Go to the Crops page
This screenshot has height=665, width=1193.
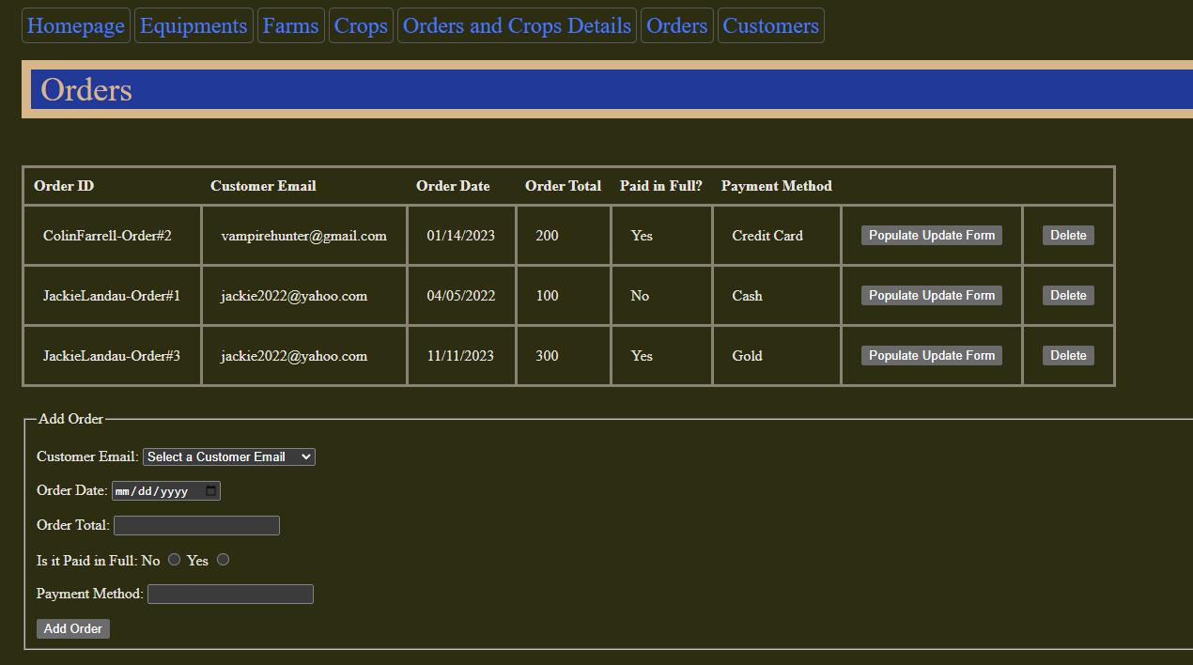tap(361, 25)
